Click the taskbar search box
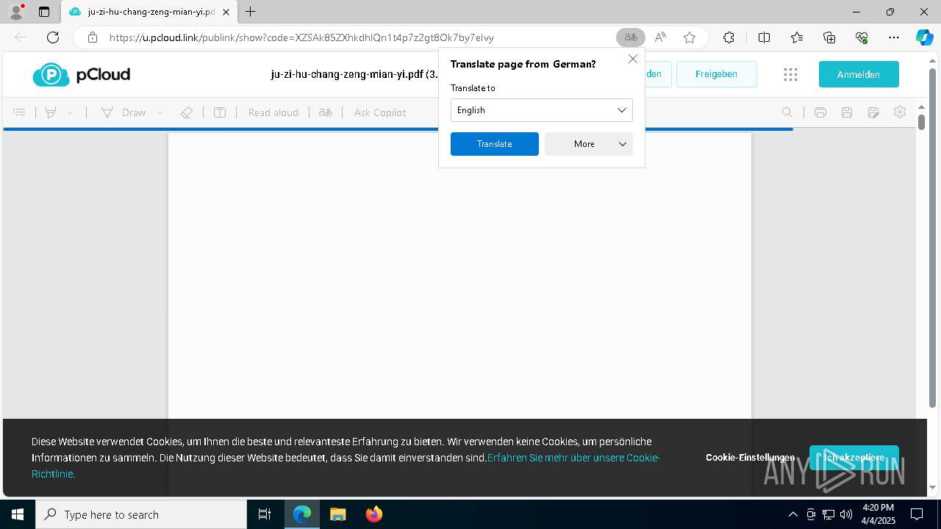The width and height of the screenshot is (941, 529). click(x=141, y=514)
